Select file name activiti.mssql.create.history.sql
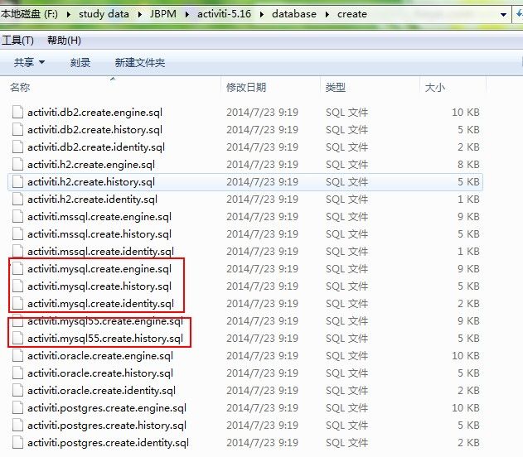 [99, 234]
